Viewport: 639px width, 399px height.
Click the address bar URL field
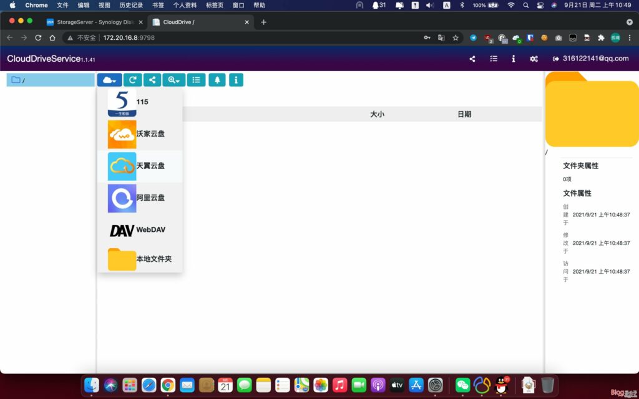261,38
